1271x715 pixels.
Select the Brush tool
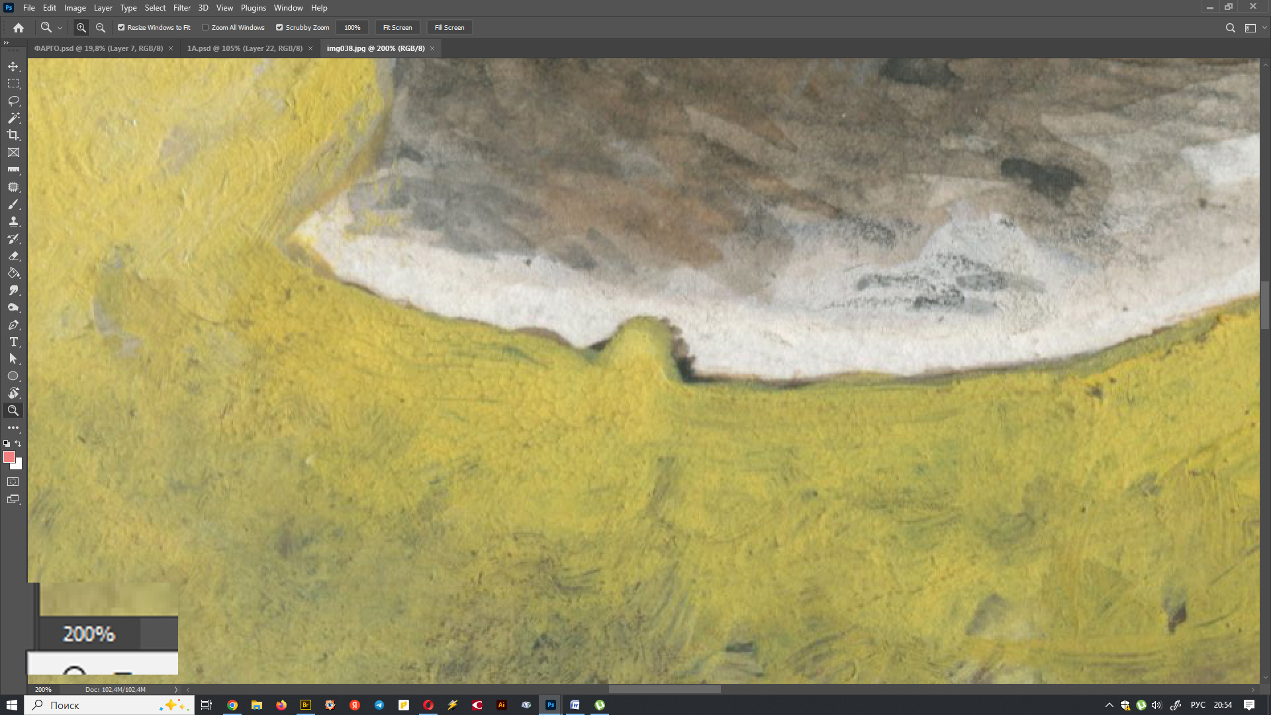pyautogui.click(x=13, y=205)
